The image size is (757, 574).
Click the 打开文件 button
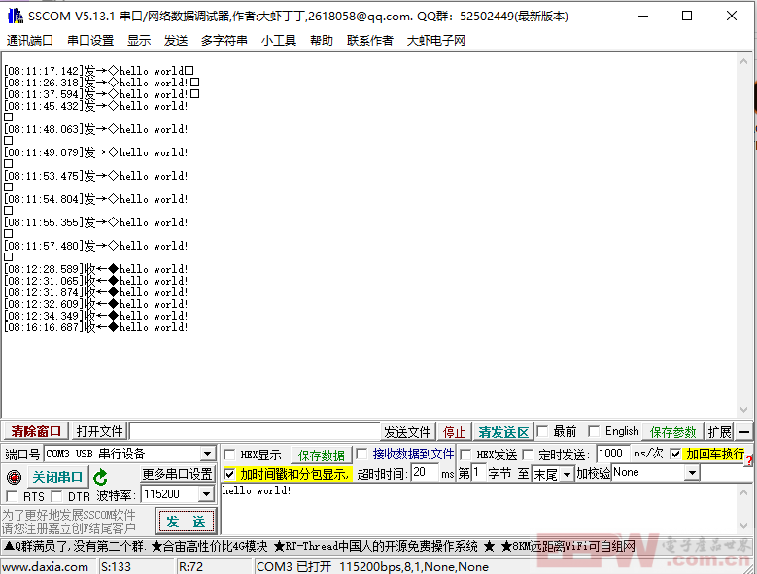[x=99, y=431]
